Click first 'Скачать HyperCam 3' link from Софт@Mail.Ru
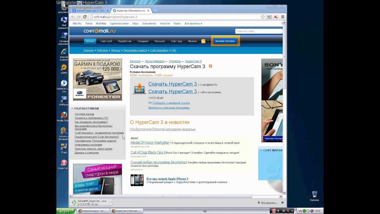 pos(172,84)
